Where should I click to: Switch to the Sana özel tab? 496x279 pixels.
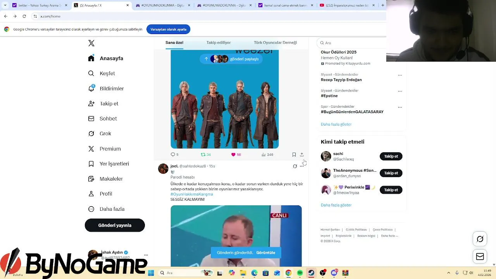(x=174, y=43)
